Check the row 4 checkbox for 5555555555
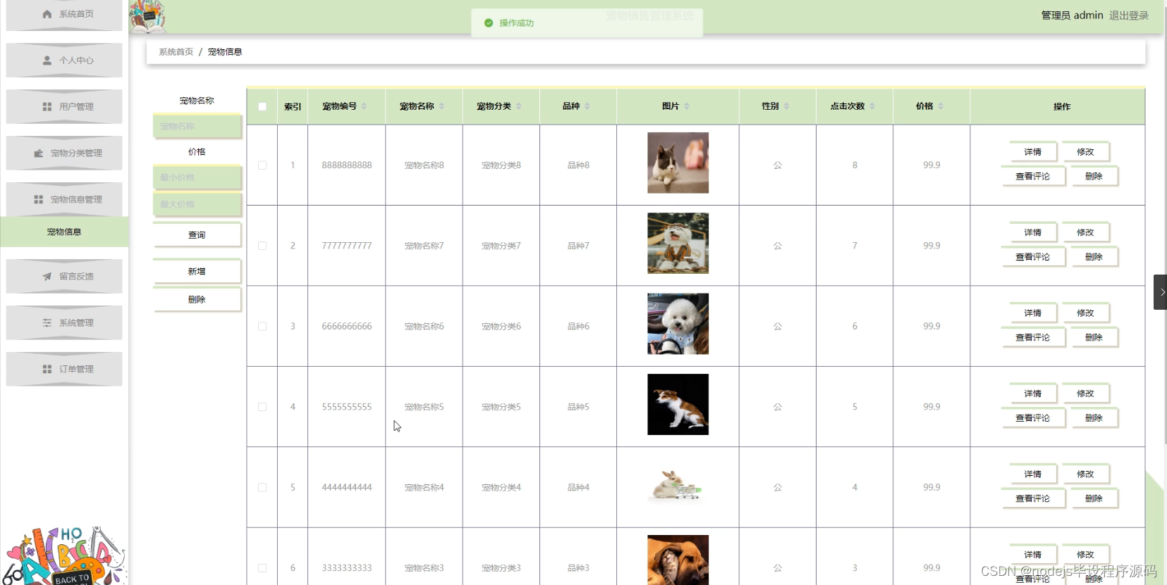This screenshot has width=1167, height=585. click(262, 407)
